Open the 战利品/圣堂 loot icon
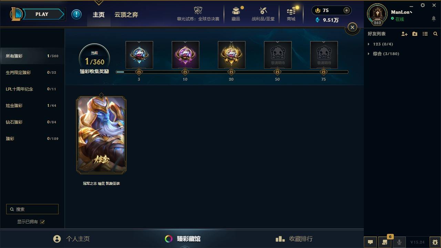441x248 pixels. (263, 14)
